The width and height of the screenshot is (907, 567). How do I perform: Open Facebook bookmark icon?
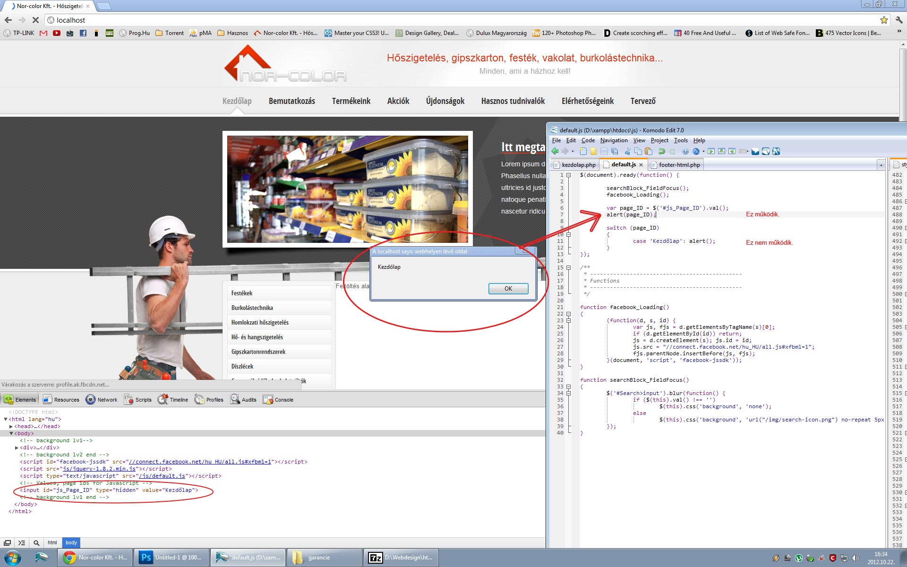[83, 33]
